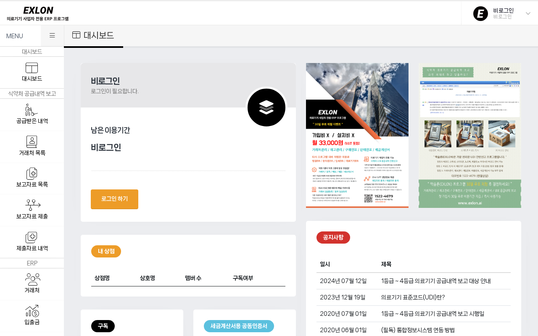The width and height of the screenshot is (538, 336).
Task: Click the 로그인이 필요합니다. message
Action: [x=115, y=91]
